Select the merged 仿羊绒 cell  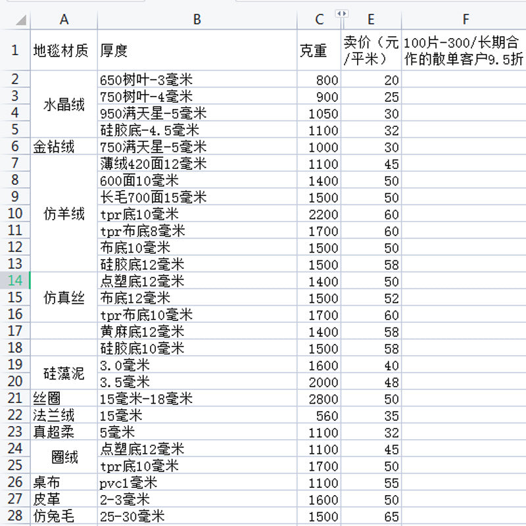(x=64, y=213)
